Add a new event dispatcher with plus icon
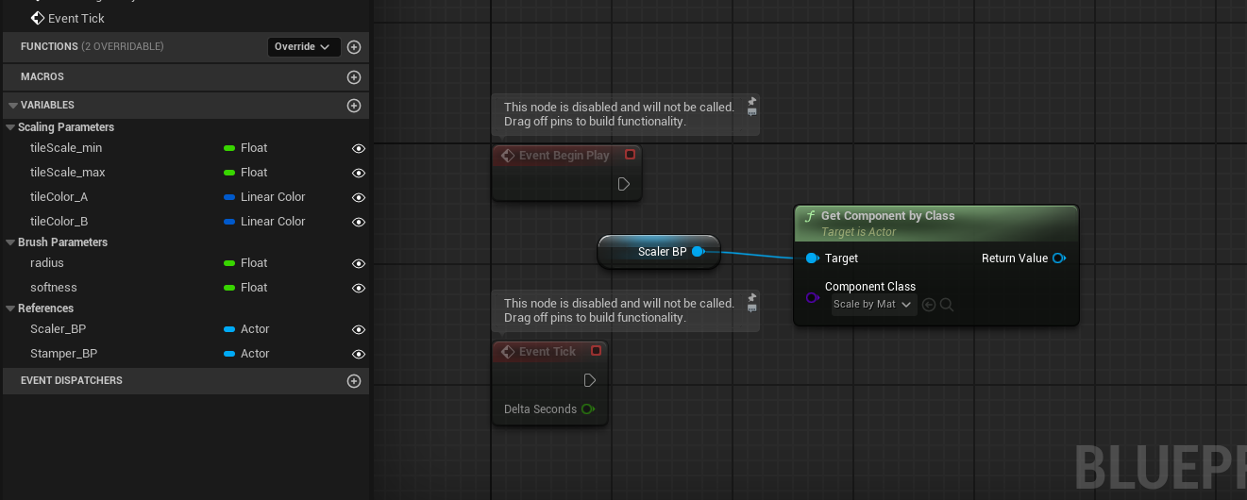The image size is (1247, 500). click(x=354, y=381)
